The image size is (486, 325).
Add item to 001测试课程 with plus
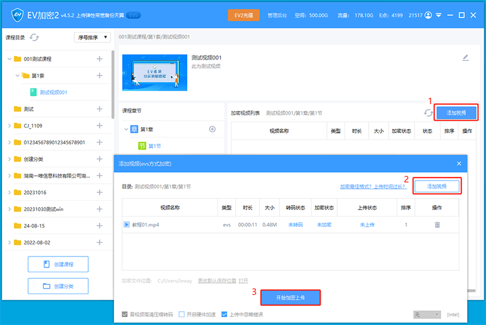(x=100, y=59)
